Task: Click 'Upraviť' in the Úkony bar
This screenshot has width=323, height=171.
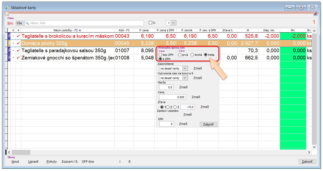Action: point(33,162)
